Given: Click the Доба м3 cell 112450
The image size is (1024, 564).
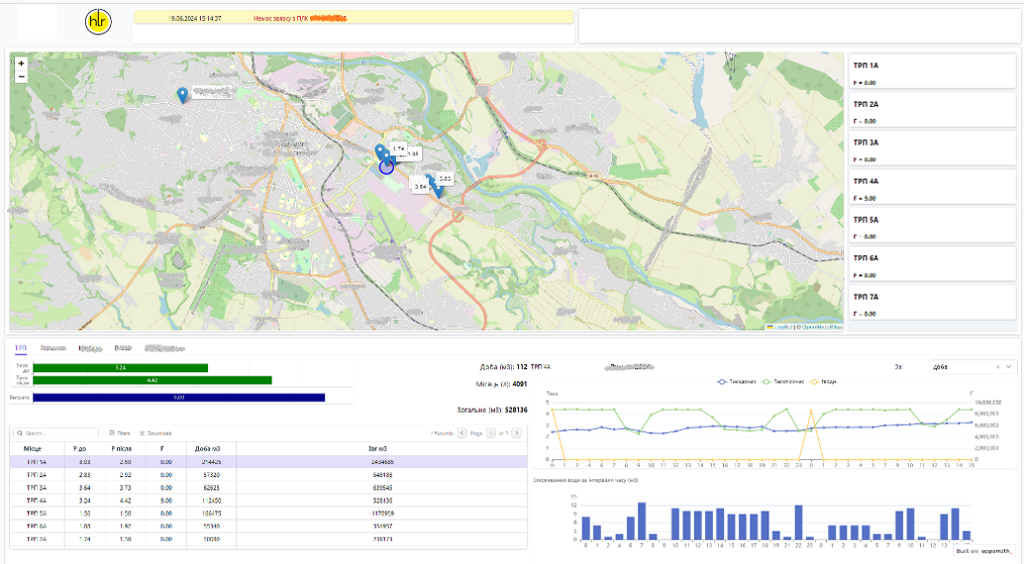Looking at the screenshot, I should pos(212,501).
